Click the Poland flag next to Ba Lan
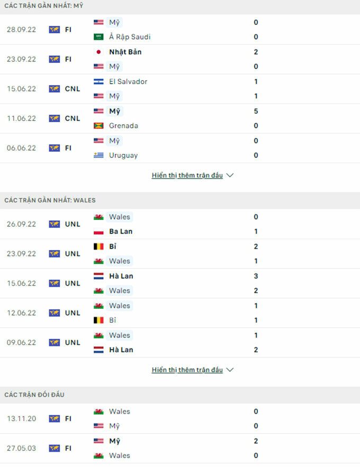Image resolution: width=360 pixels, height=467 pixels. [x=98, y=232]
